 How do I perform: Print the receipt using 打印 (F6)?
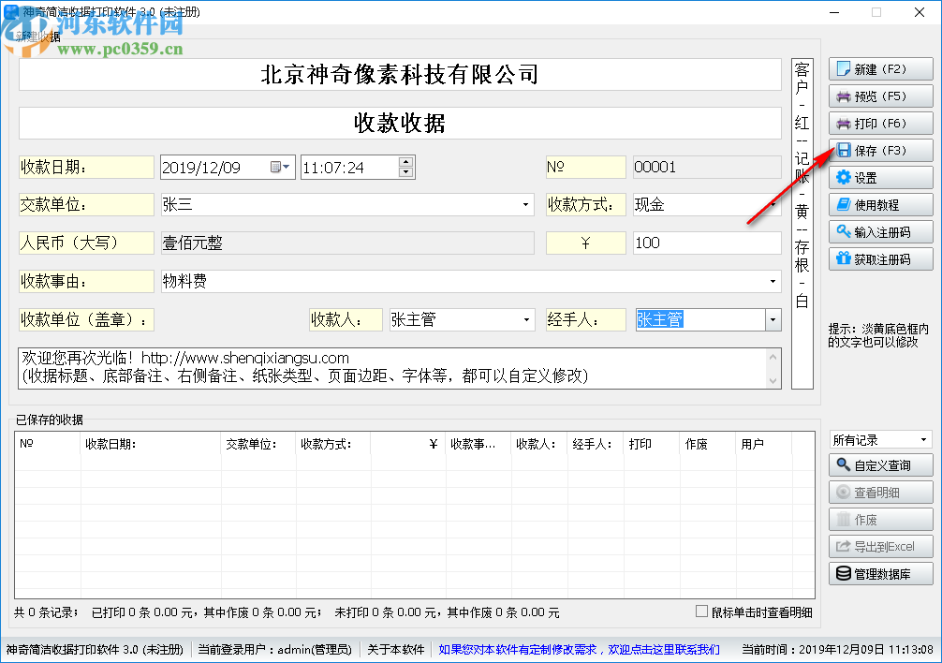click(x=880, y=123)
